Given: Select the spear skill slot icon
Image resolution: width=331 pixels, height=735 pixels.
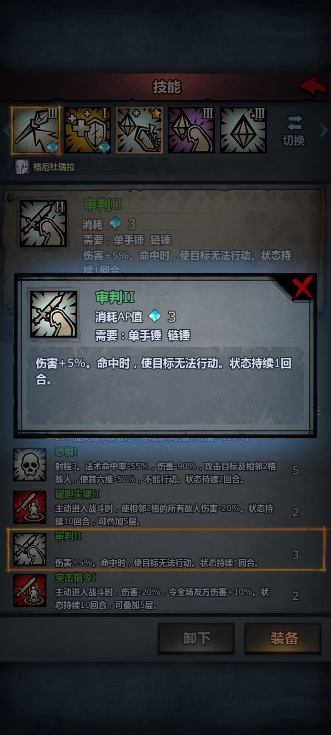Looking at the screenshot, I should (35, 130).
